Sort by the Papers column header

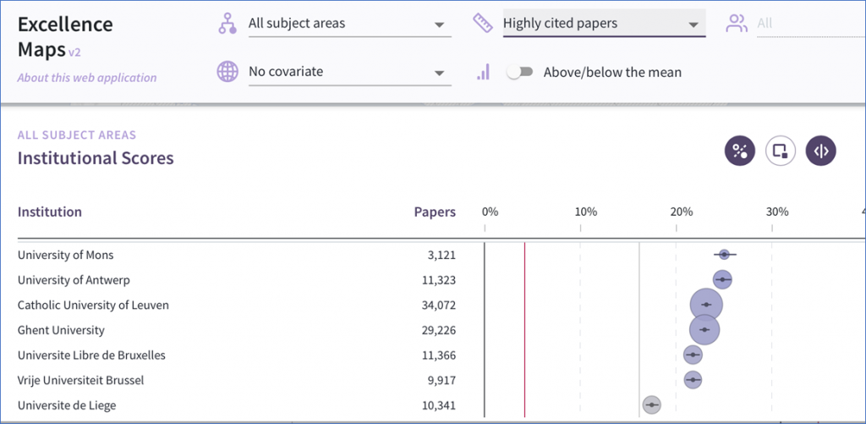pos(436,212)
